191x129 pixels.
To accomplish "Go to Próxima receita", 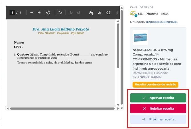I will 158,119.
